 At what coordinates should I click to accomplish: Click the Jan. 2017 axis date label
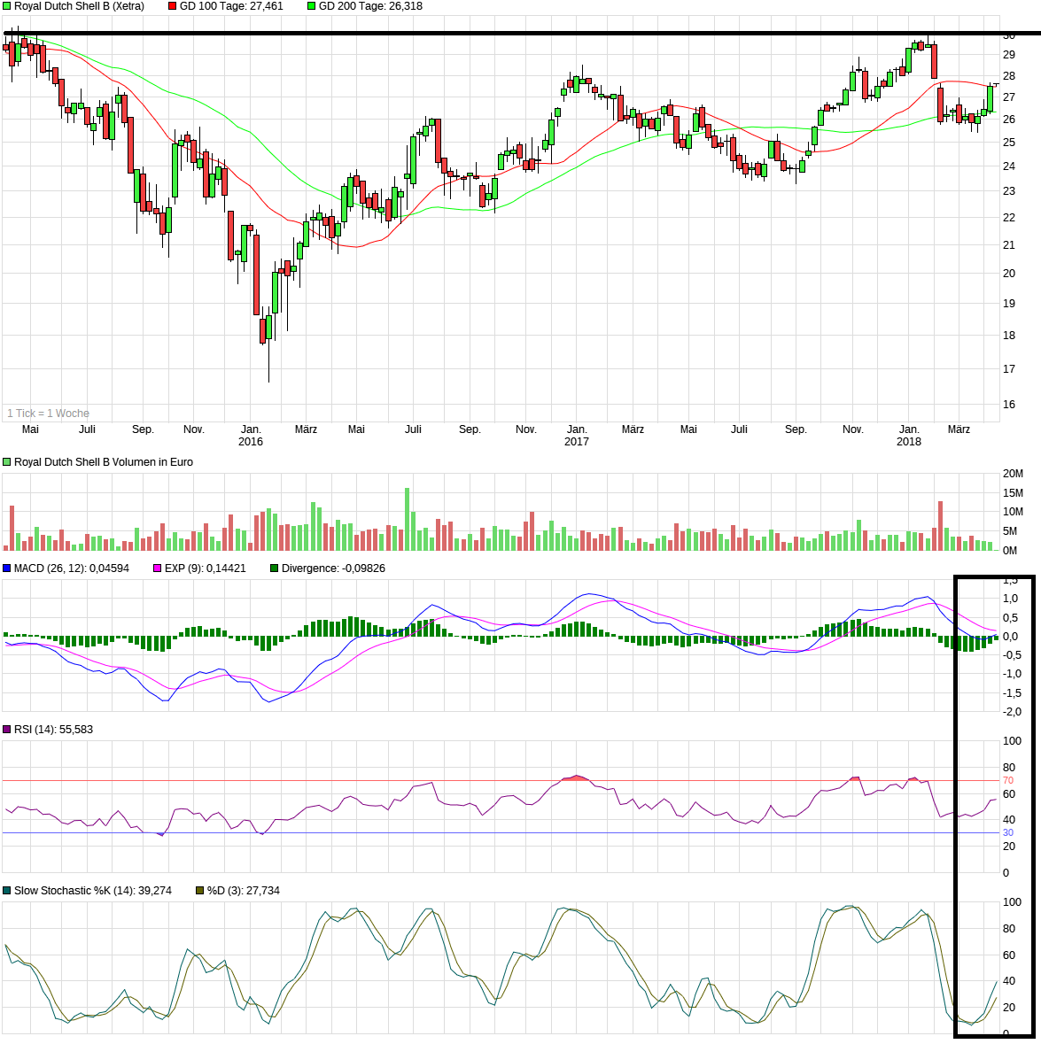(578, 435)
